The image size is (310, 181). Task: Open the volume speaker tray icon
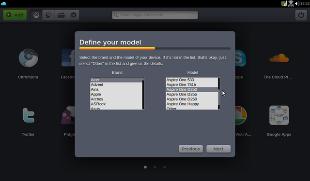click(297, 3)
